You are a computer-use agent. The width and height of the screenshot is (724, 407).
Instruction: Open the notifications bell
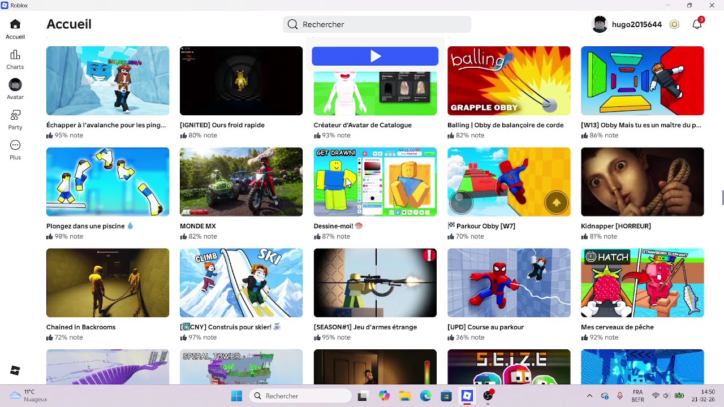point(697,24)
